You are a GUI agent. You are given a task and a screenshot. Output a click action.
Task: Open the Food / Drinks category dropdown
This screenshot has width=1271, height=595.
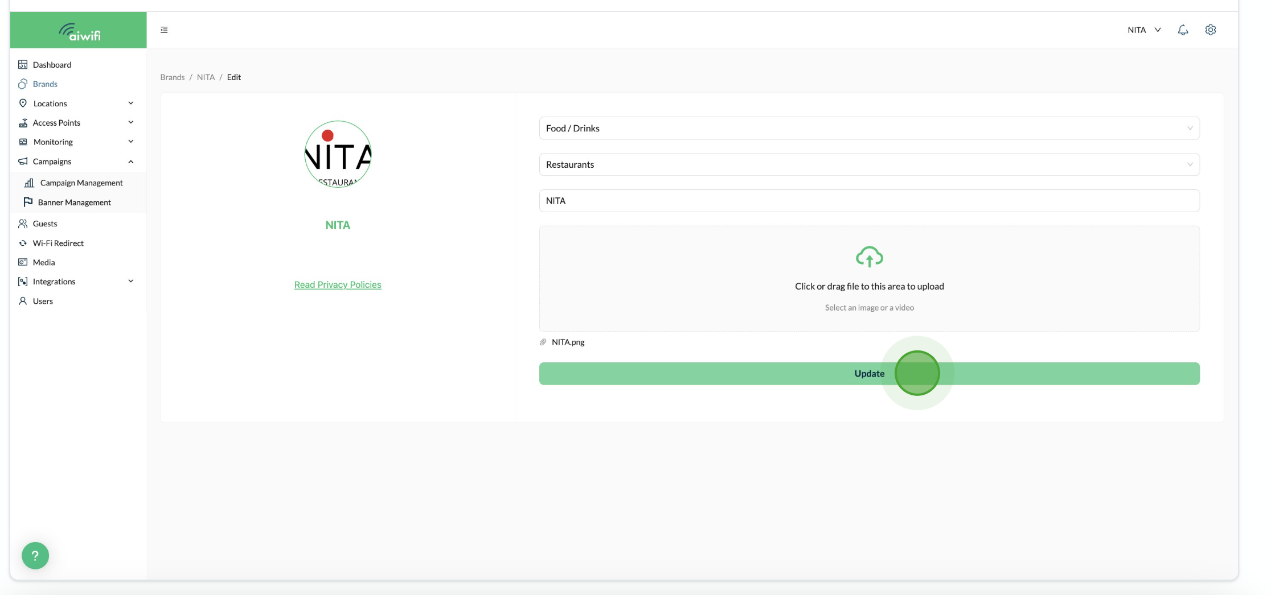coord(869,128)
